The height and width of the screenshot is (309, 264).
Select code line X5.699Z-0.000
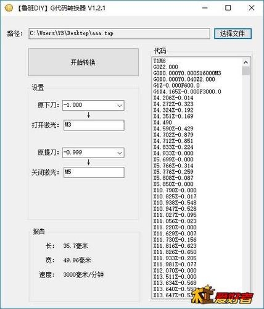(173, 159)
